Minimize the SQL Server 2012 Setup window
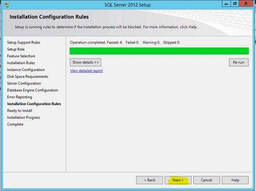 [225, 5]
